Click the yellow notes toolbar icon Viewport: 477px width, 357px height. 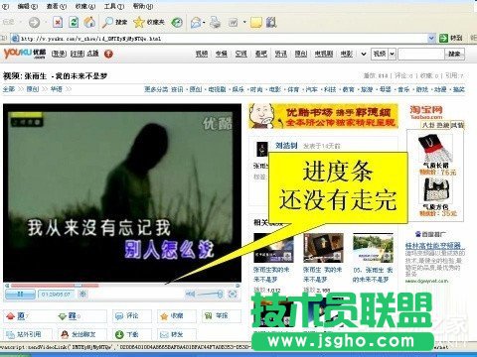click(x=256, y=22)
